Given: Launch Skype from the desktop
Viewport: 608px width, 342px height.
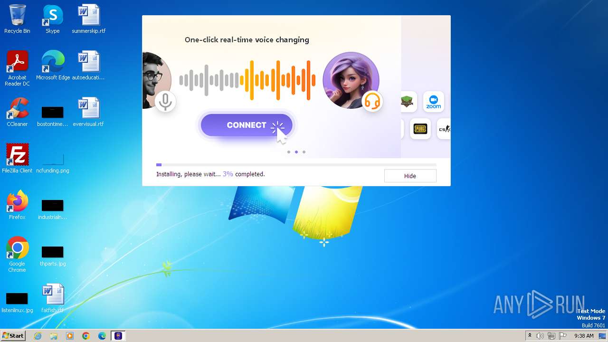Looking at the screenshot, I should click(52, 19).
